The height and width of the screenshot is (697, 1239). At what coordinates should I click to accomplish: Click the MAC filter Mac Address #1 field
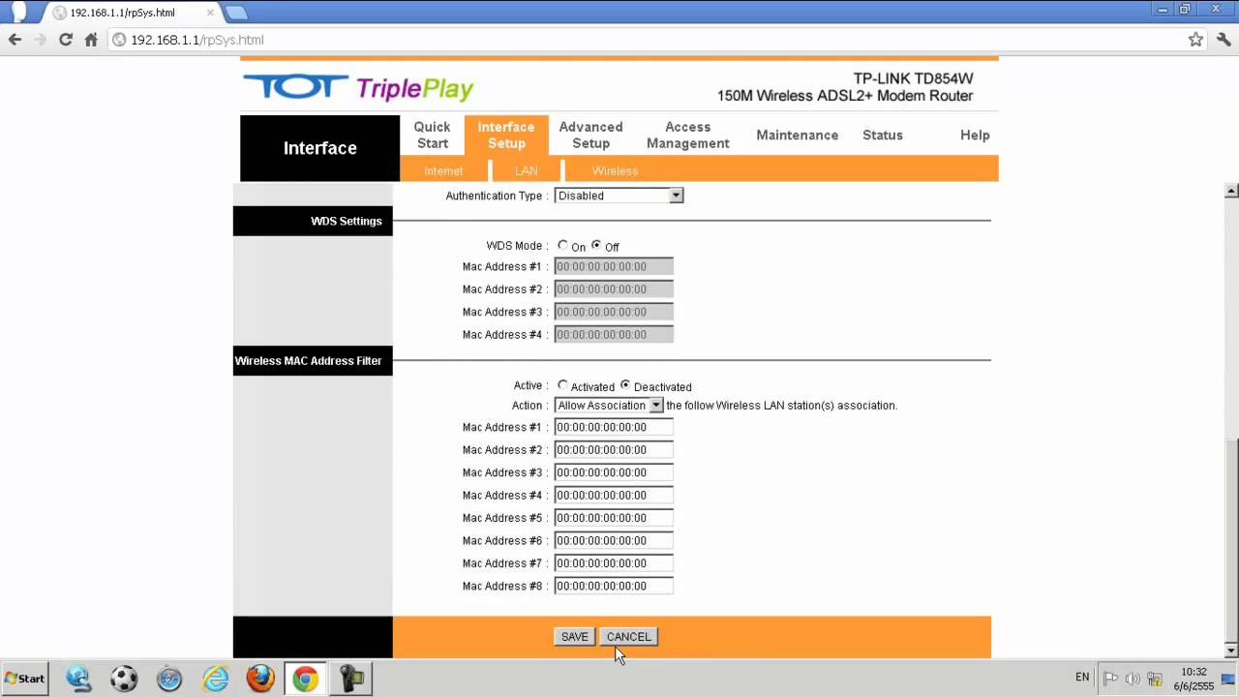click(614, 427)
